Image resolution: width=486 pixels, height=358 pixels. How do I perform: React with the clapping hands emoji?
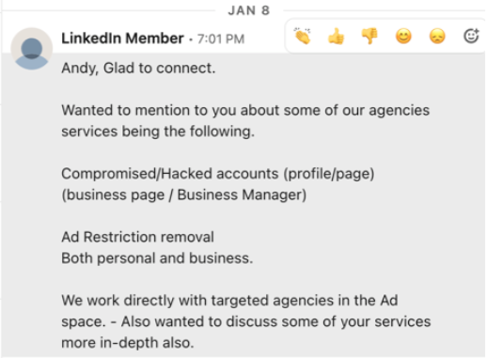(x=303, y=37)
